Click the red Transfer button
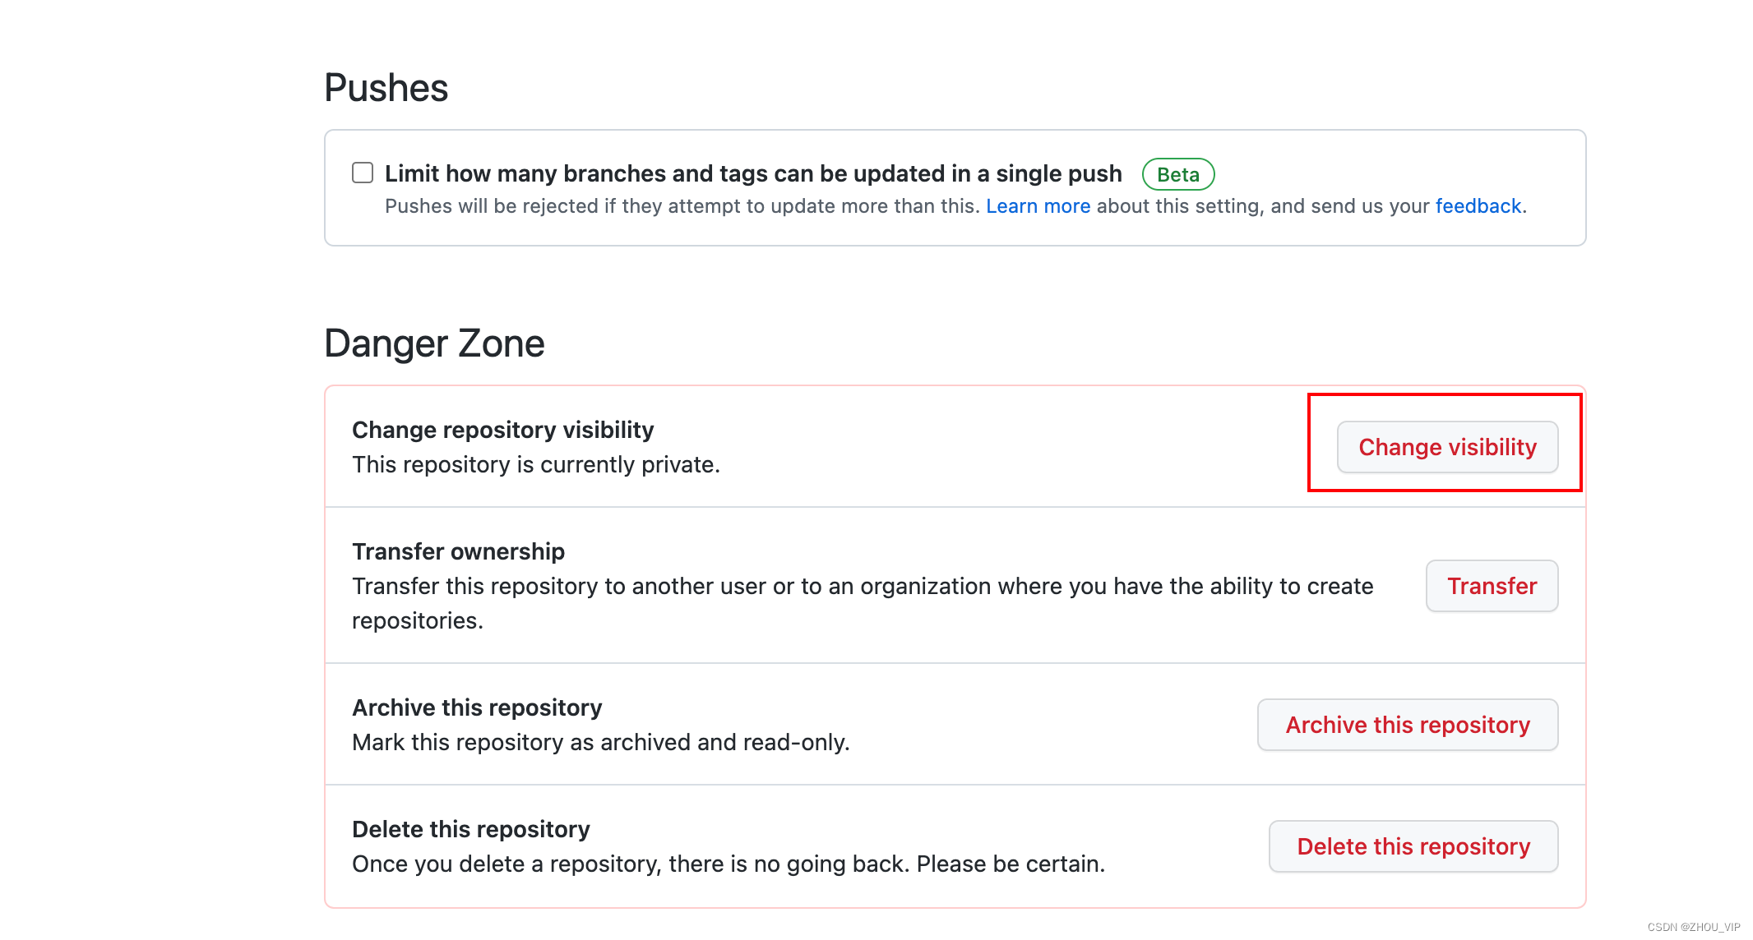This screenshot has height=940, width=1753. (x=1492, y=586)
